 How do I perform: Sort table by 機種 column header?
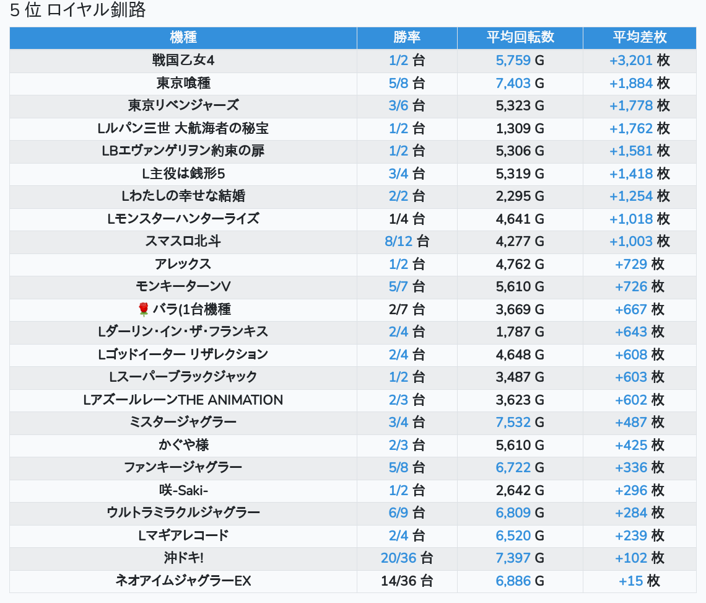point(183,37)
